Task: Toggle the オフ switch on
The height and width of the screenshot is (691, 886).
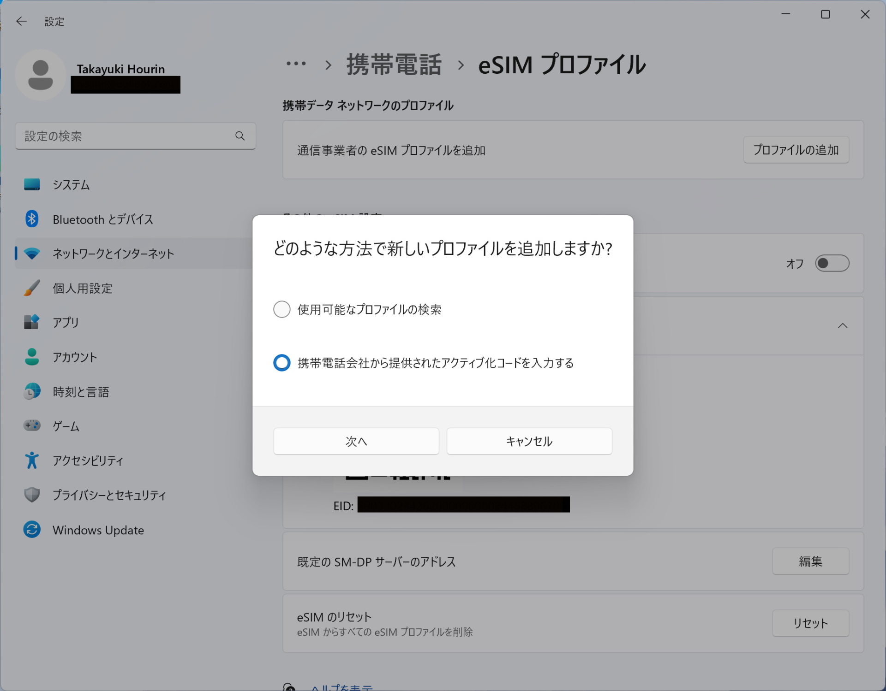Action: (x=832, y=263)
